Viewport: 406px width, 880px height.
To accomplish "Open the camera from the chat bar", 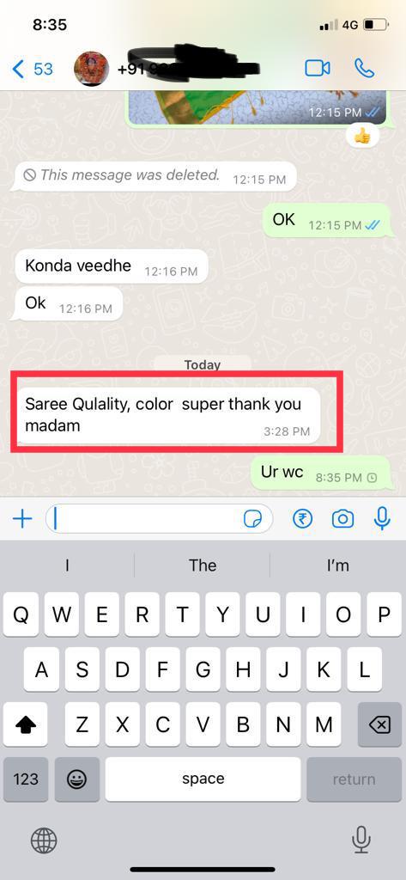I will [x=342, y=519].
